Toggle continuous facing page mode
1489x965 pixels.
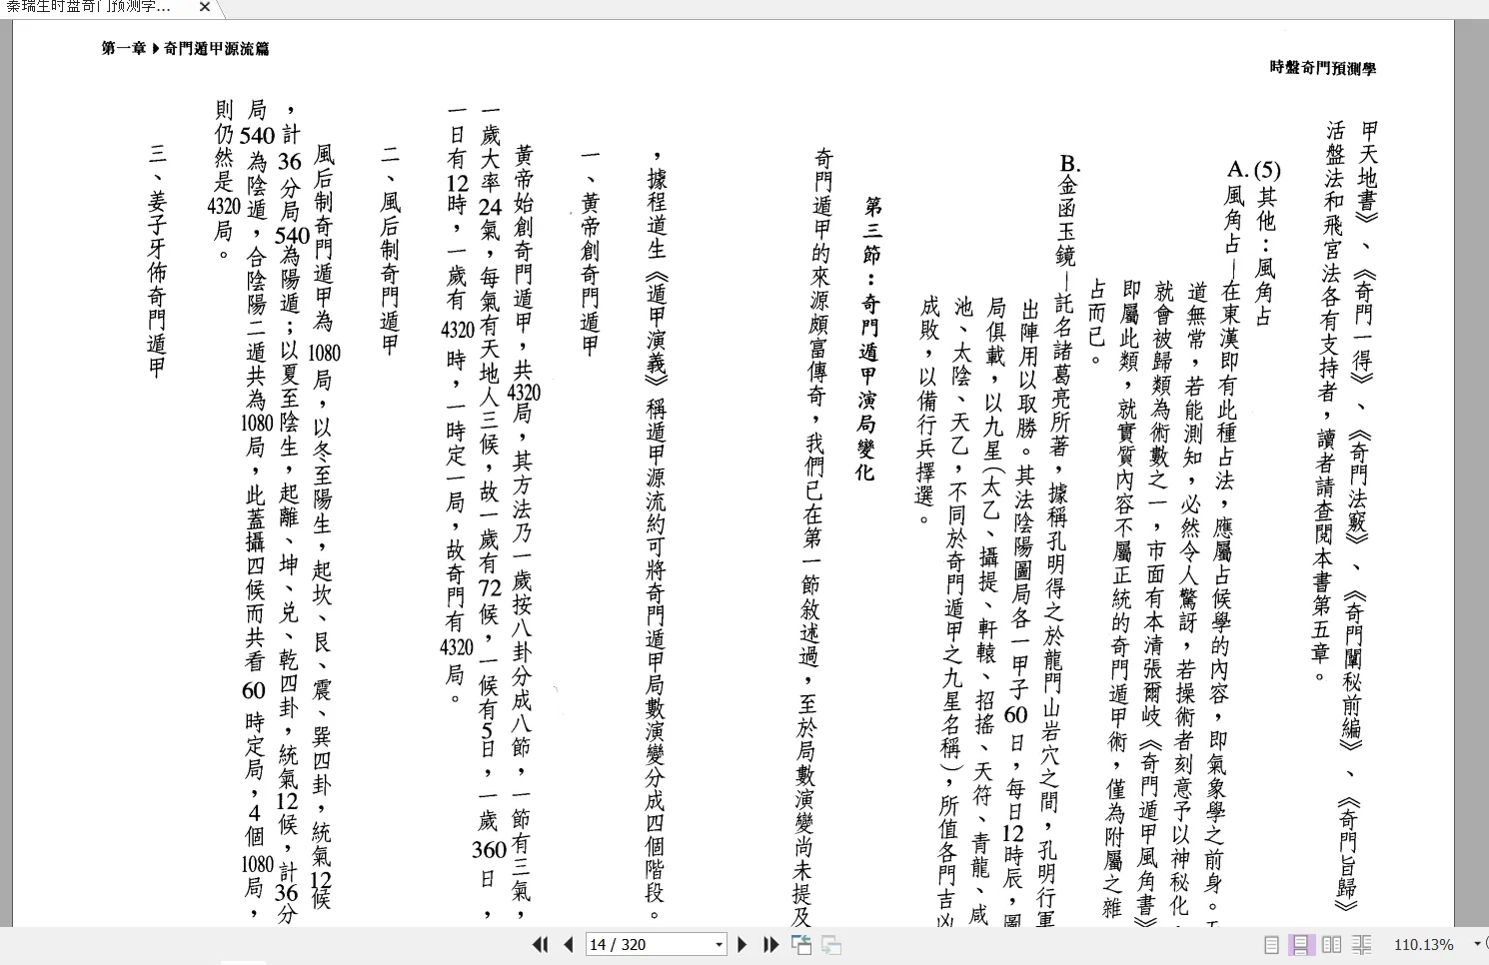tap(1362, 944)
